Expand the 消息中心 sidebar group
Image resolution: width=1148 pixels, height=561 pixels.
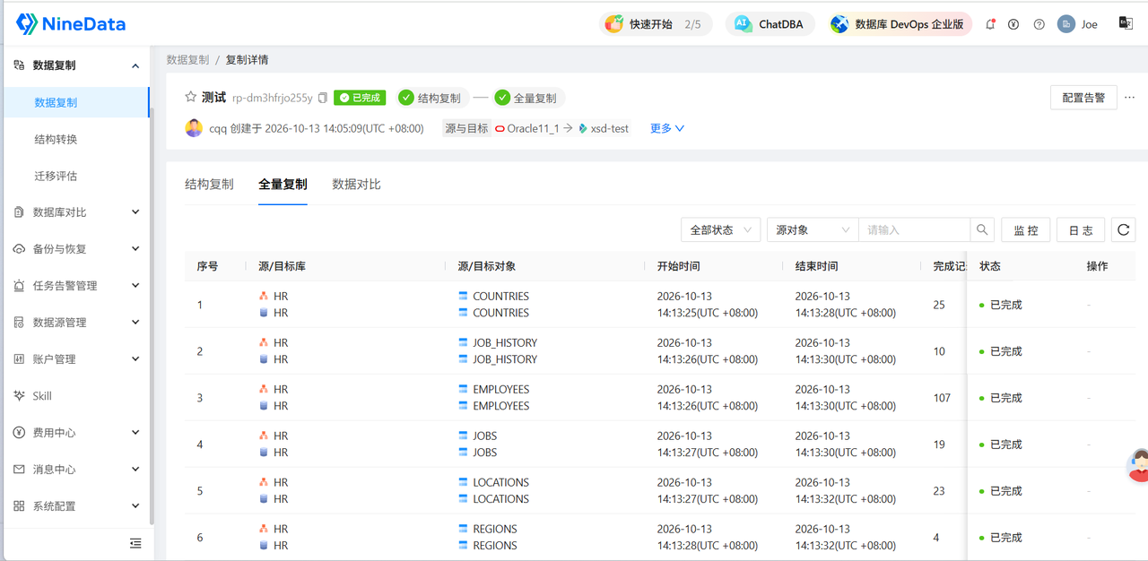135,470
